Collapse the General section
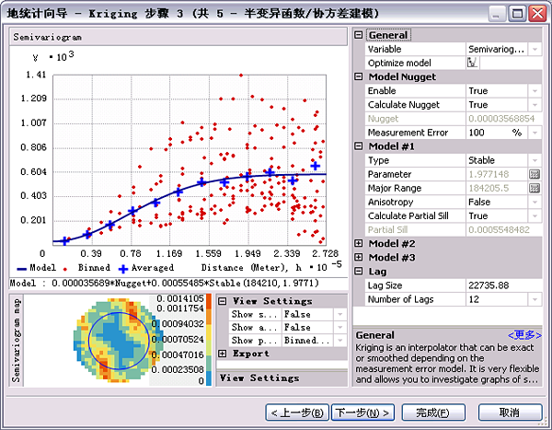 (359, 35)
